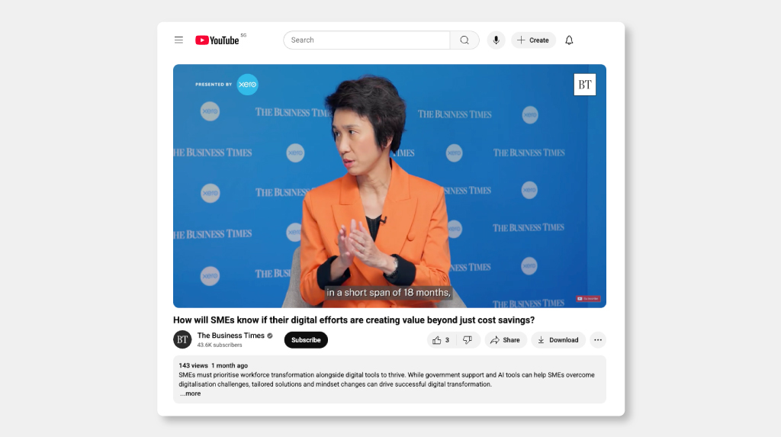Start voice search with the microphone icon
Screen dimensions: 781x437
(x=496, y=40)
